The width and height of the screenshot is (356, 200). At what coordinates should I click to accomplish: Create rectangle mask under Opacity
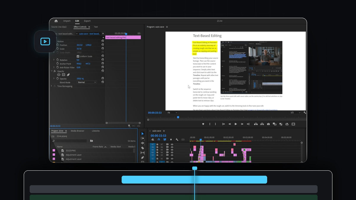pyautogui.click(x=63, y=75)
